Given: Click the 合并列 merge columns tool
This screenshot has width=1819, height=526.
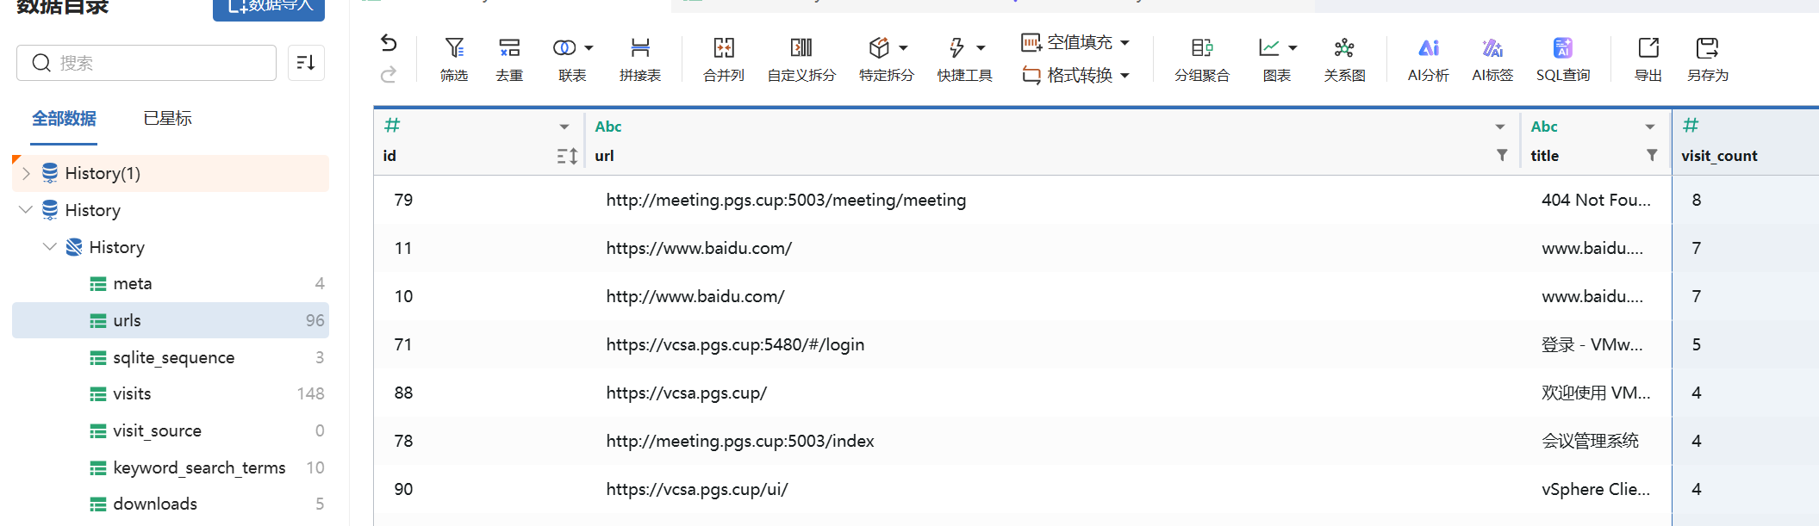Looking at the screenshot, I should click(x=724, y=59).
